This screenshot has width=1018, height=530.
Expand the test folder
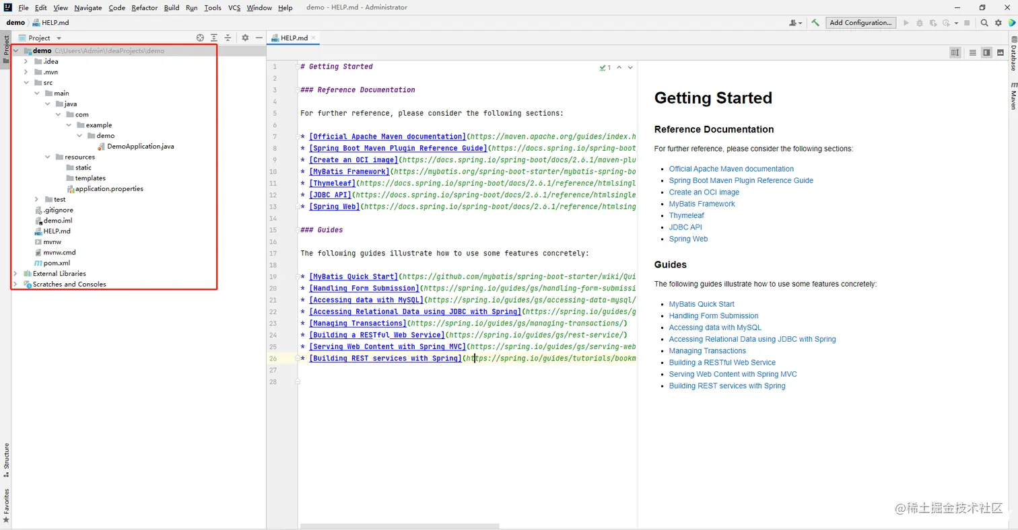tap(37, 199)
